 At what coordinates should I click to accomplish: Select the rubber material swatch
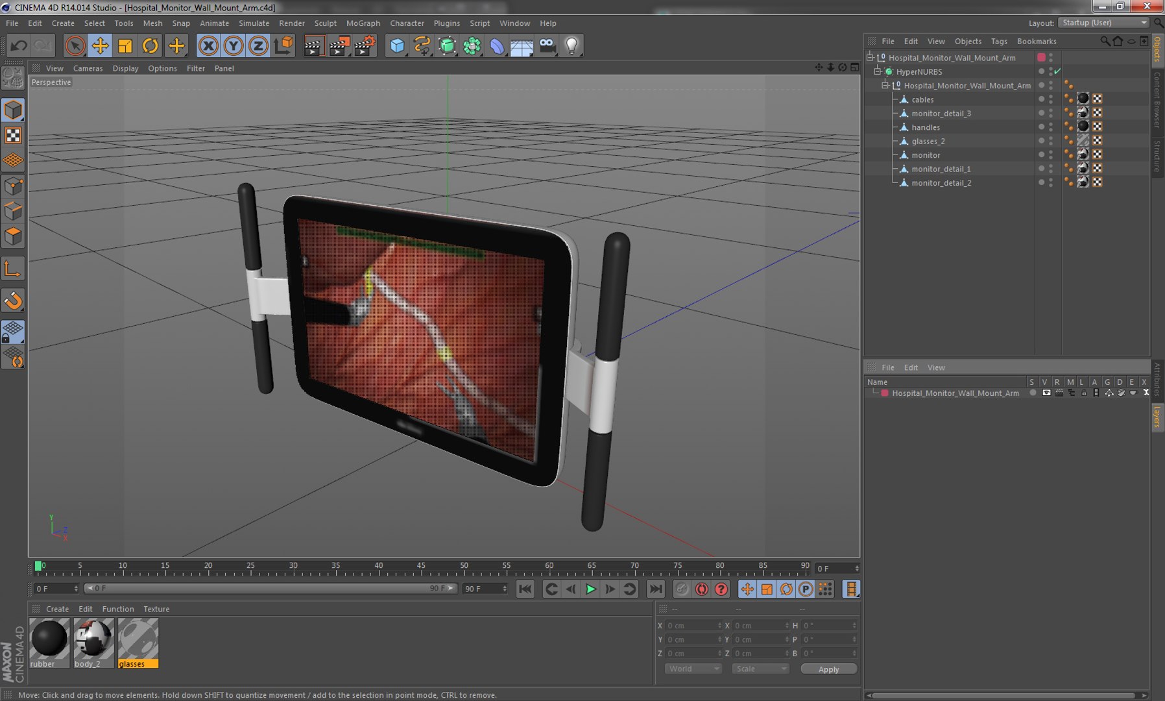[x=49, y=643]
